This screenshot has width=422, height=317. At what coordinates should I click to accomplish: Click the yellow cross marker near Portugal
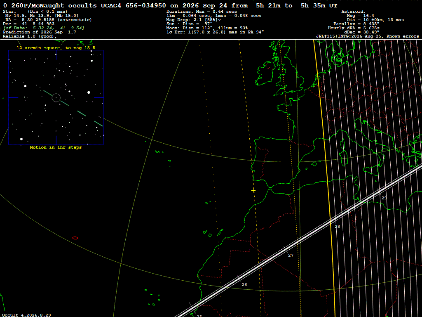tap(253, 191)
